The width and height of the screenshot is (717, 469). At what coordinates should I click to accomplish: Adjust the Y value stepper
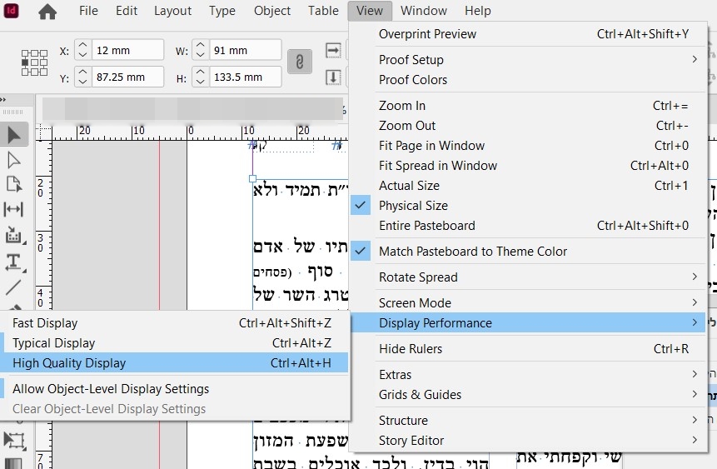point(82,77)
